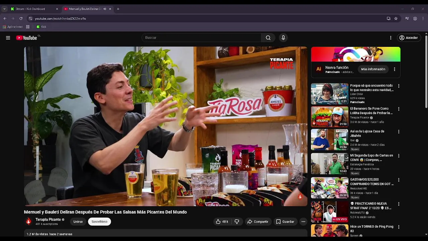Click the main video player to pause
This screenshot has height=241, width=428.
166,126
